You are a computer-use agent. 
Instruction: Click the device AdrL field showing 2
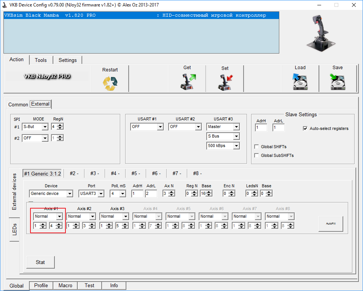point(151,194)
